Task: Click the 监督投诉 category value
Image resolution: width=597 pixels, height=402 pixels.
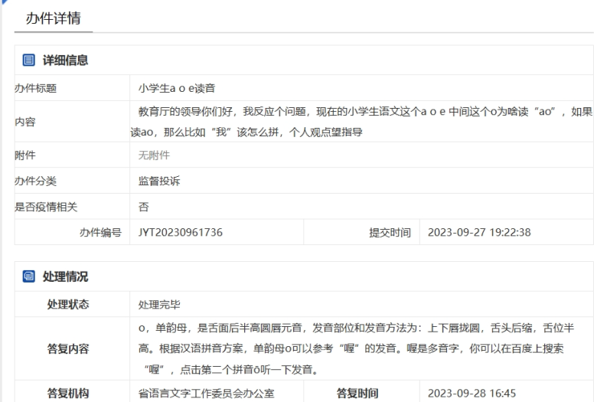Action: (159, 181)
